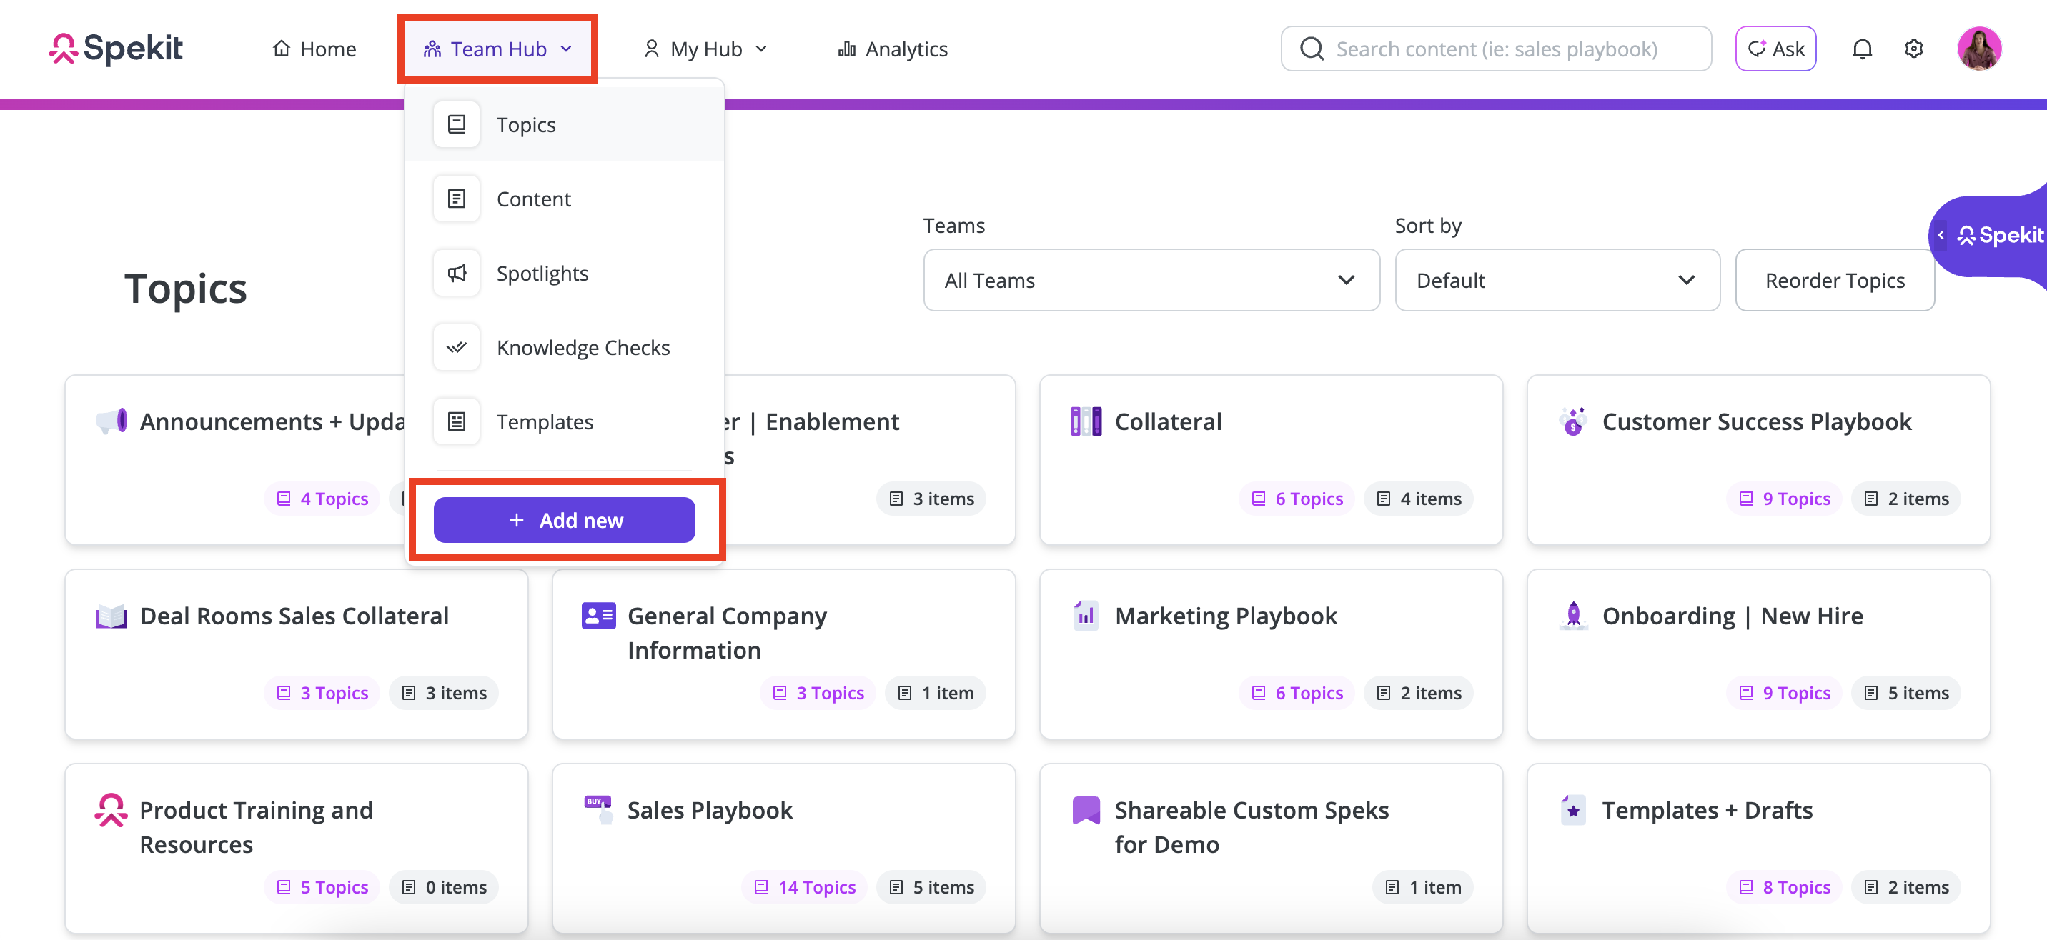2047x940 pixels.
Task: Open Shareable Custom Speks for Demo
Action: pos(1271,848)
